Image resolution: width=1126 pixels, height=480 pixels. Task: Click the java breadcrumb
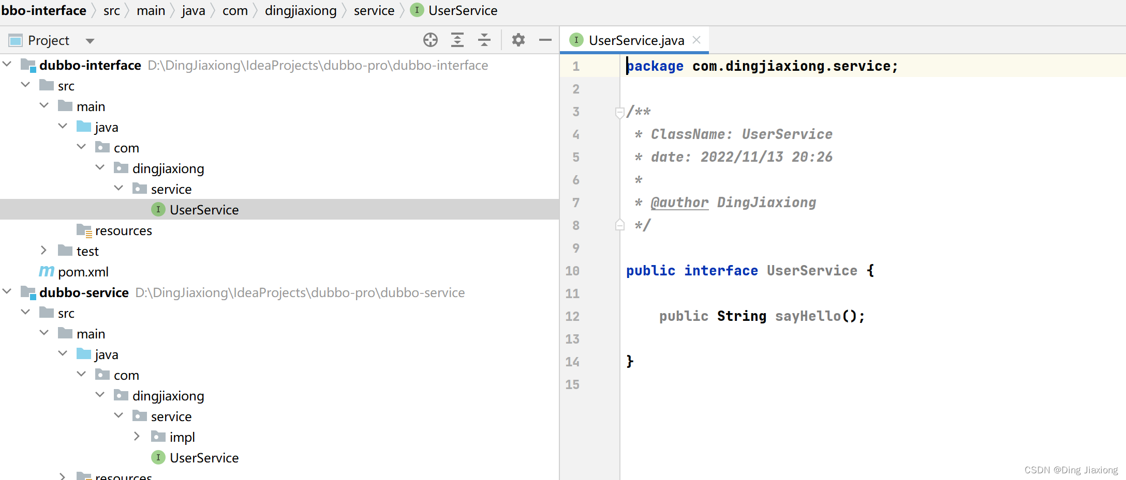(x=194, y=10)
